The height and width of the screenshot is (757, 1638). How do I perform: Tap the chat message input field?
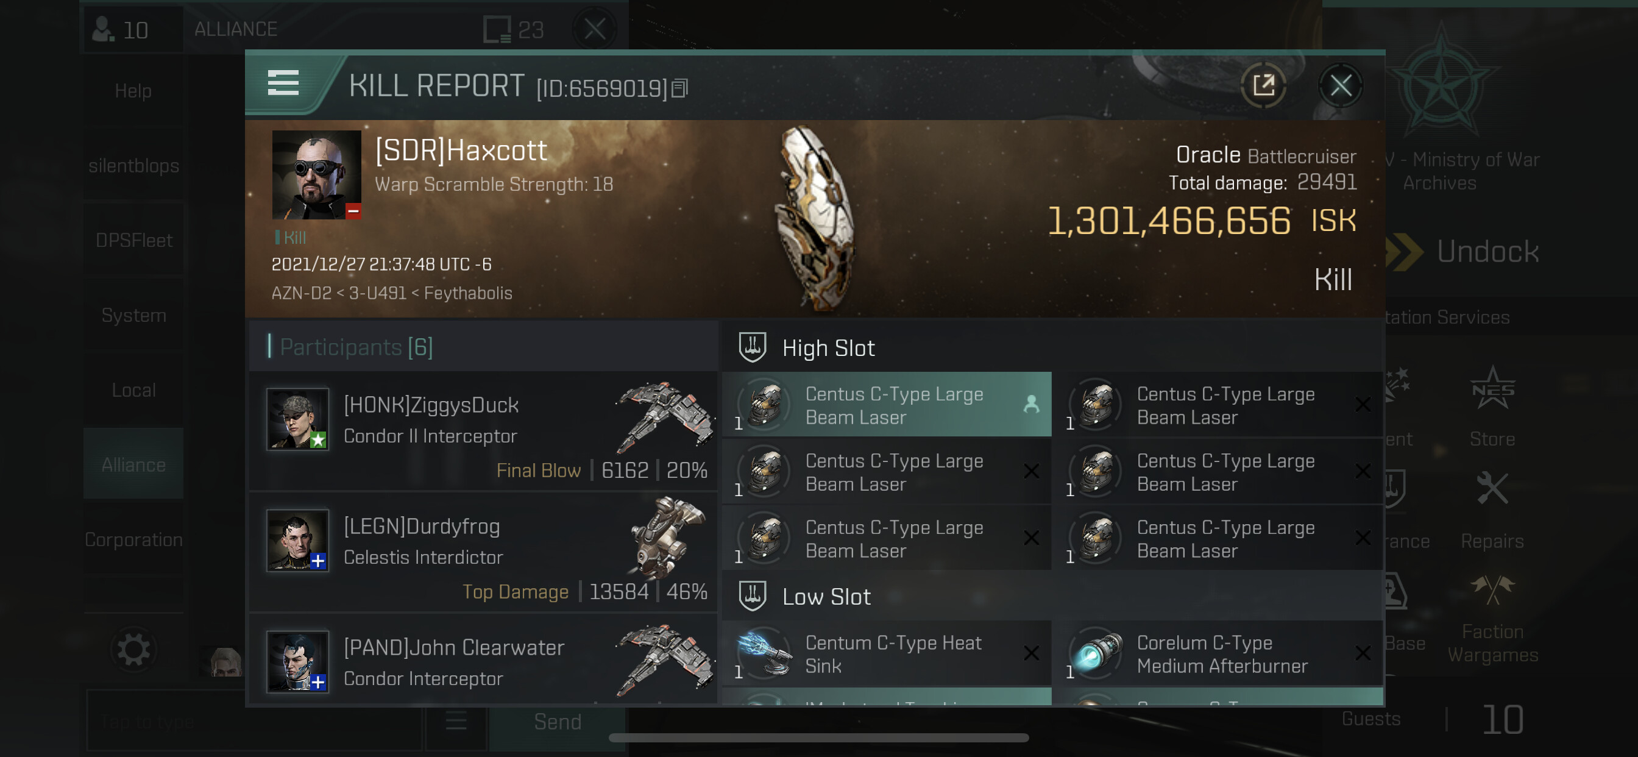click(254, 722)
